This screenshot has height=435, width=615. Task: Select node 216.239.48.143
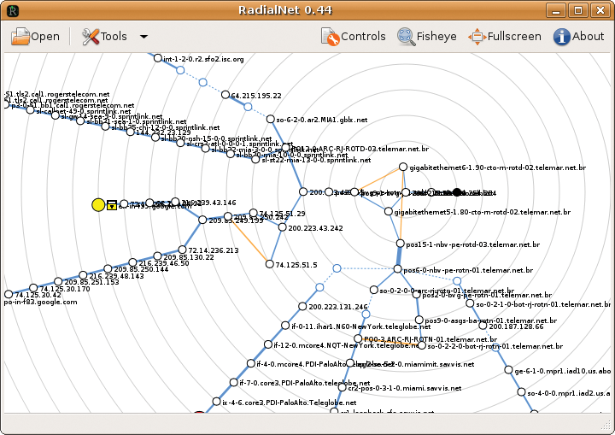pos(83,275)
